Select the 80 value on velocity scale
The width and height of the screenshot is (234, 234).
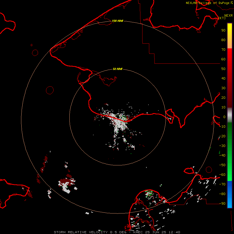[x=223, y=40]
